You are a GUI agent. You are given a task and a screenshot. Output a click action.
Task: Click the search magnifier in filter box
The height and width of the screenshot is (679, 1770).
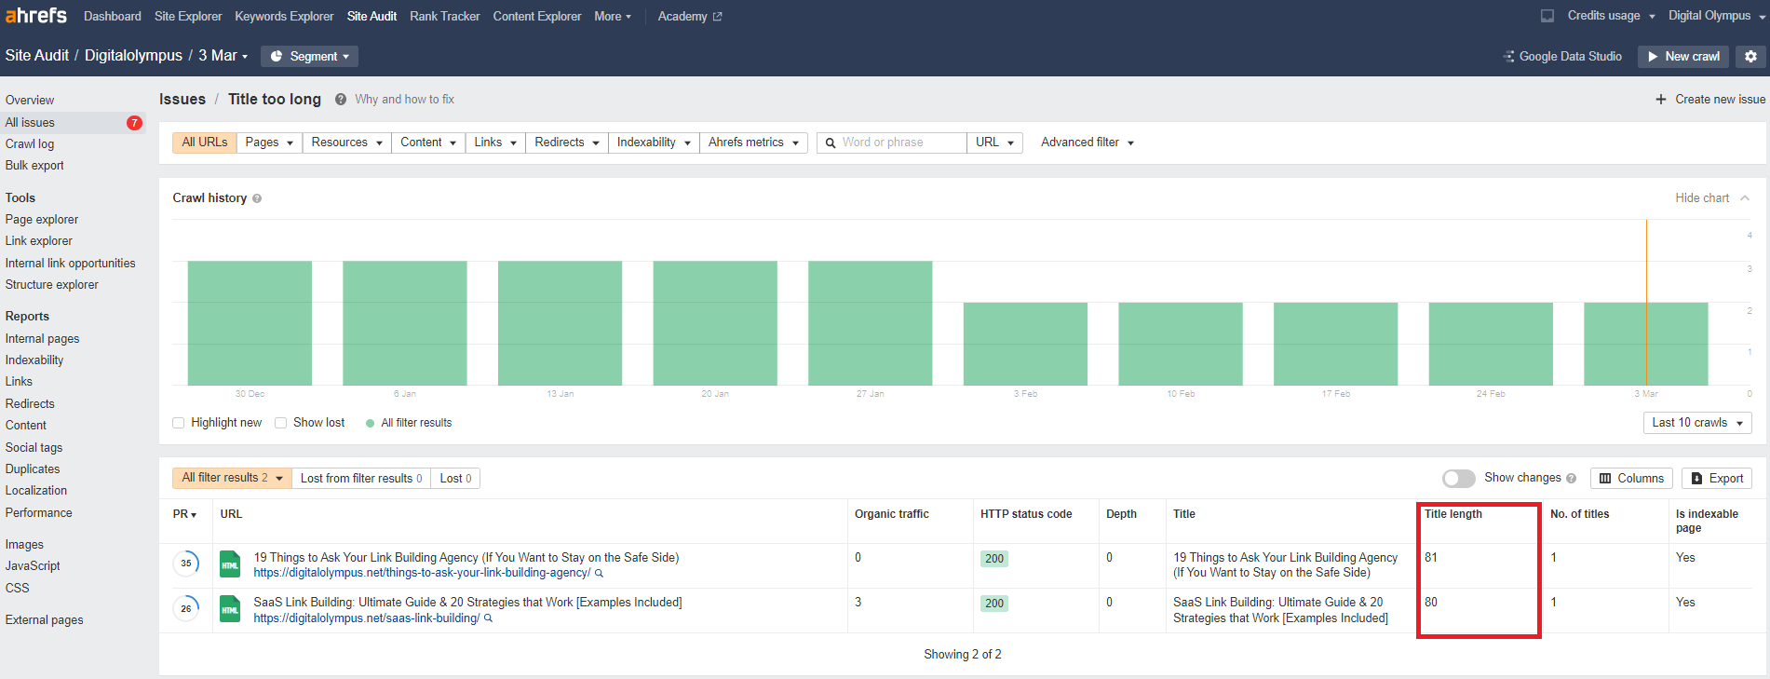[831, 143]
